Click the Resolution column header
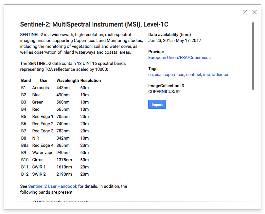This screenshot has width=265, height=214. coord(91,81)
